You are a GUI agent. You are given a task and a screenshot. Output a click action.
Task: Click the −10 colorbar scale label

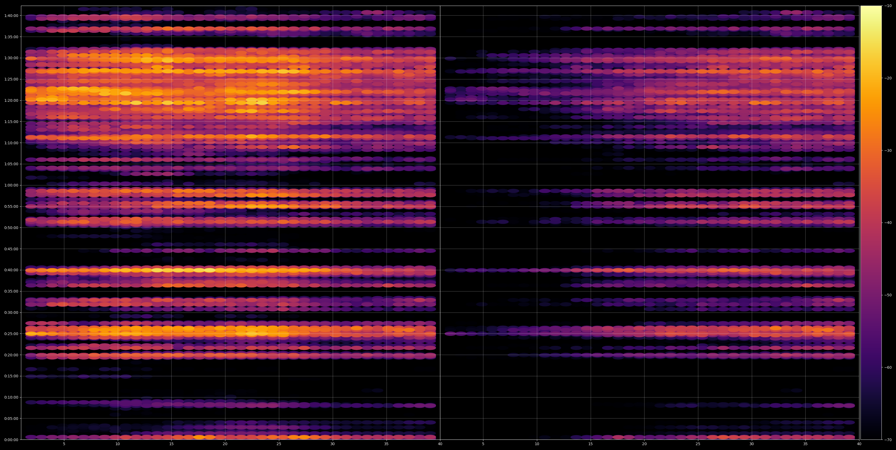888,6
